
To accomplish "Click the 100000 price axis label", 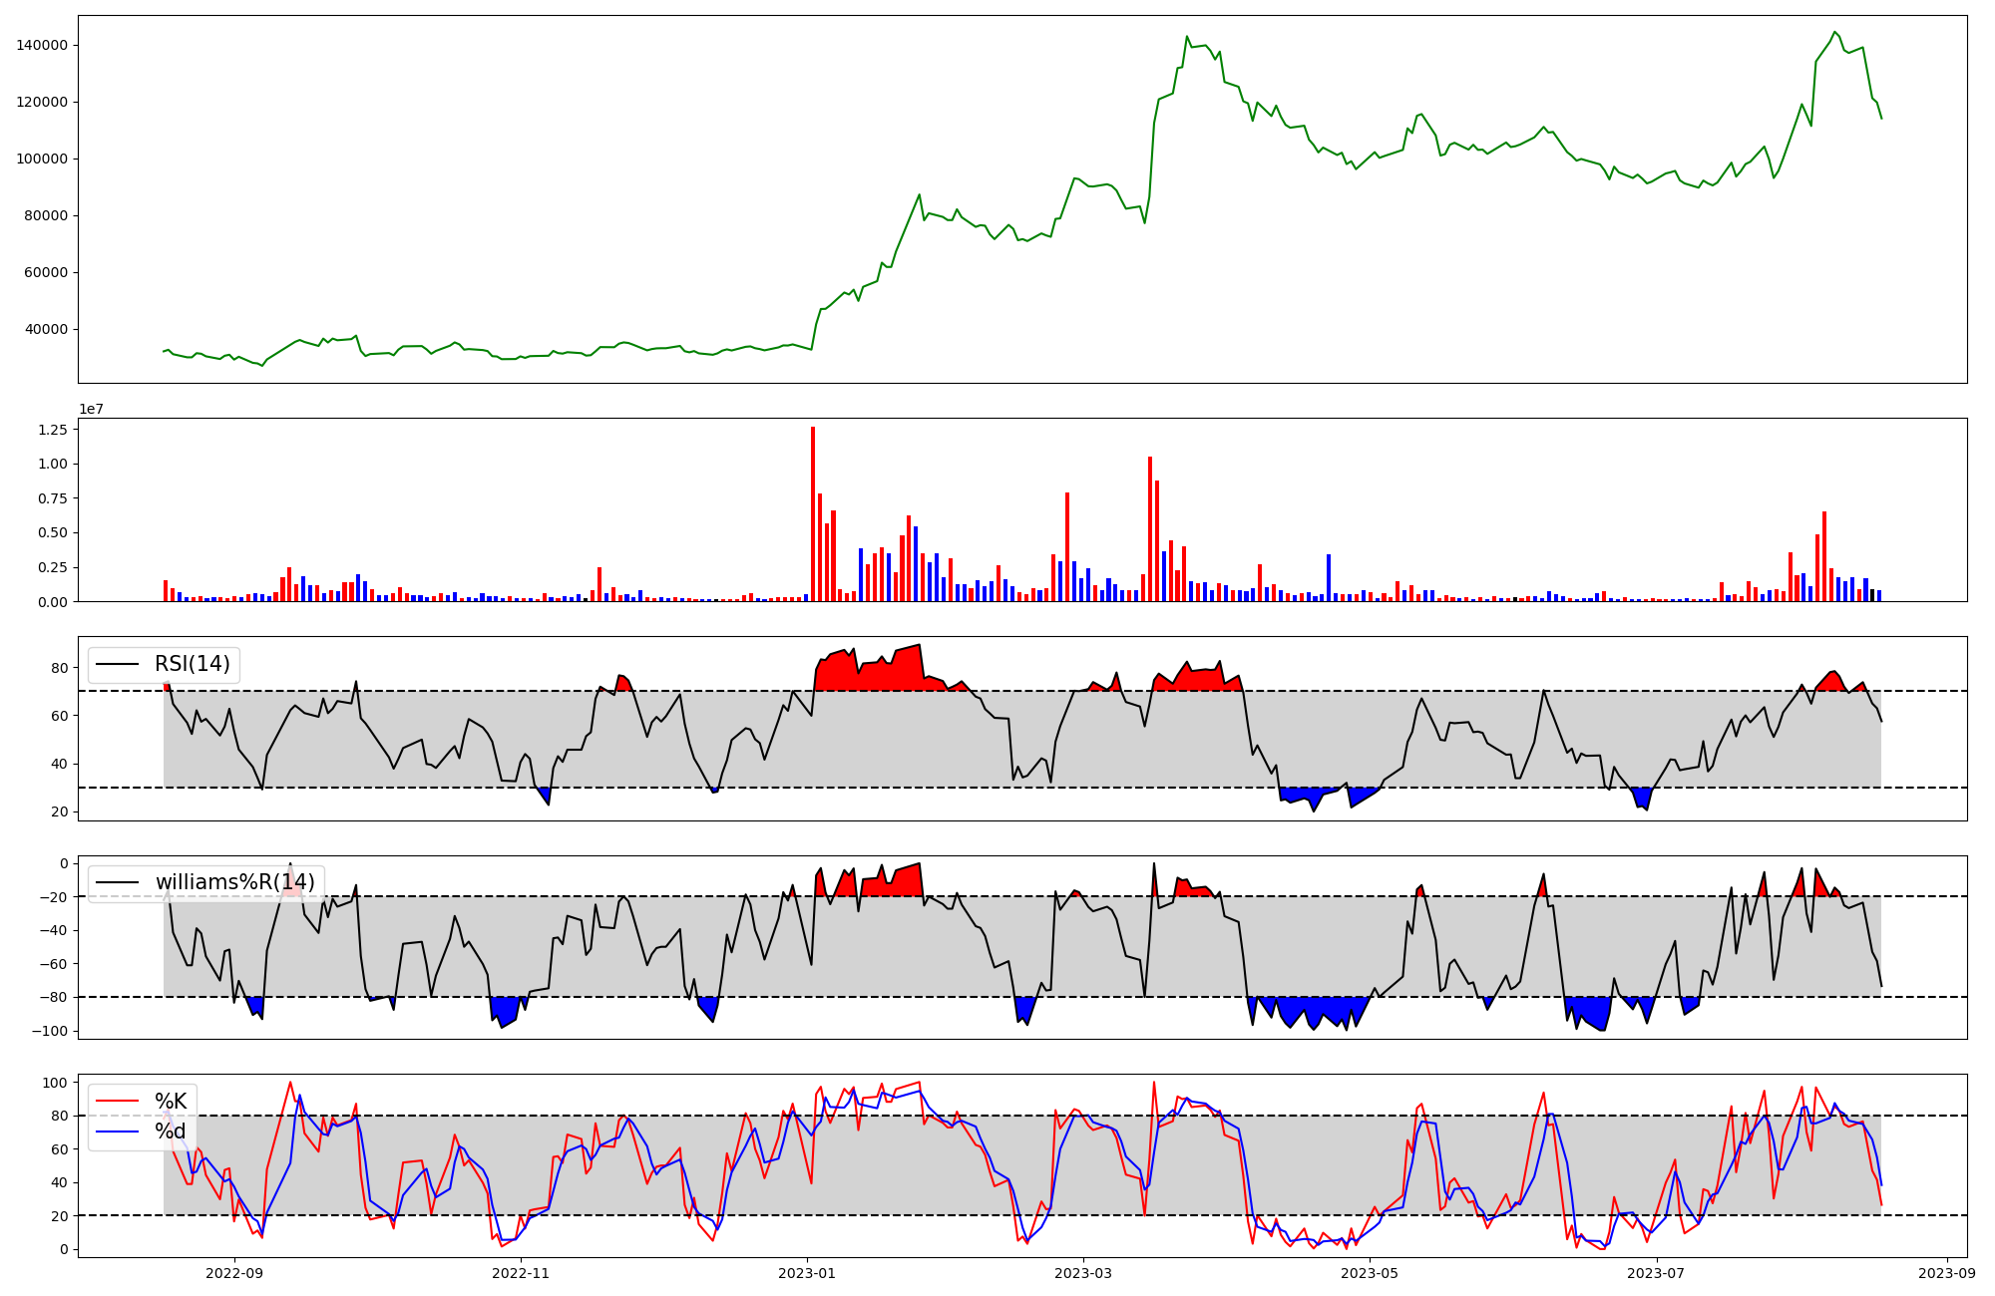I will 42,159.
